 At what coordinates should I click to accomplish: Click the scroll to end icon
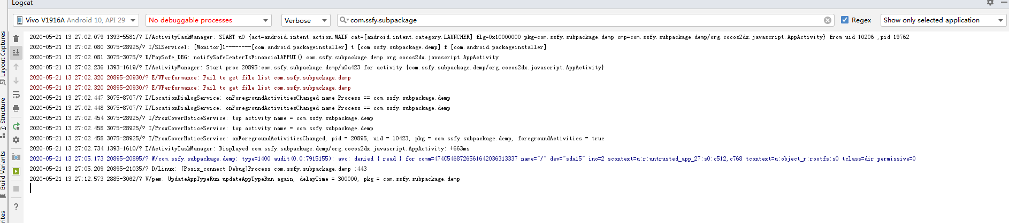(16, 52)
